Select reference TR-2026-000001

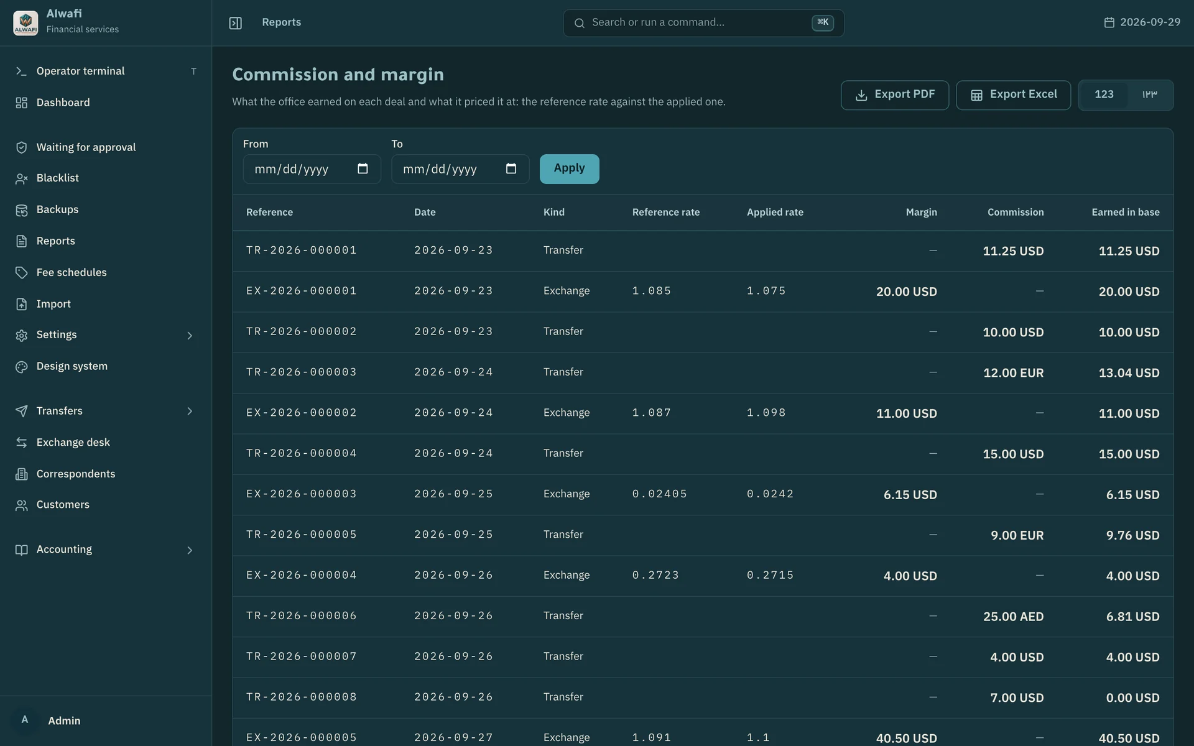pyautogui.click(x=302, y=251)
